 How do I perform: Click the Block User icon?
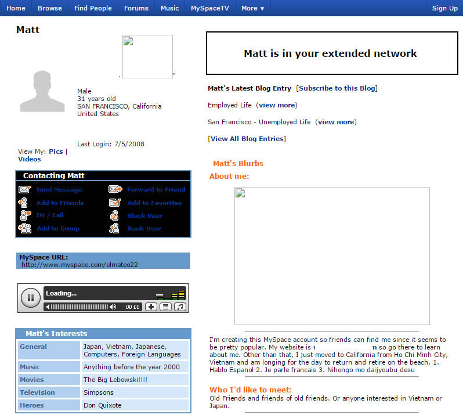(x=114, y=215)
